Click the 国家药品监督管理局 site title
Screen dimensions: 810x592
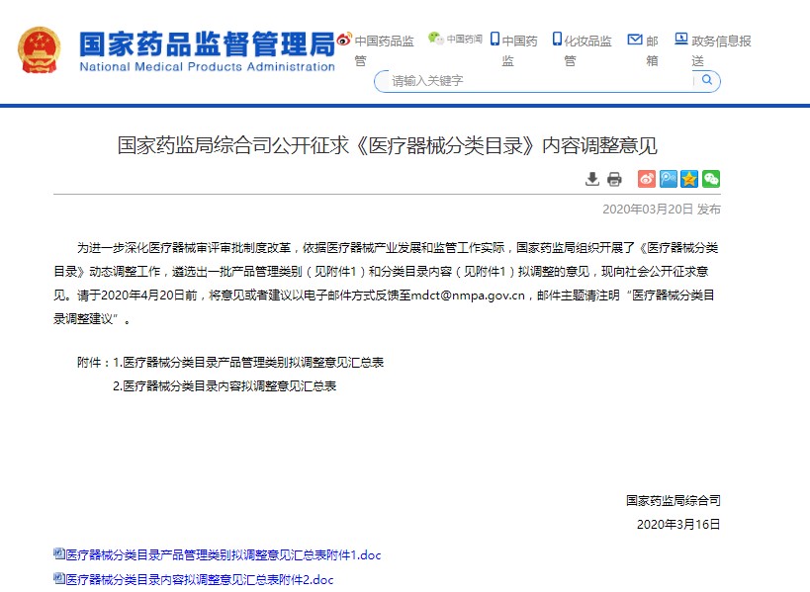click(x=207, y=43)
